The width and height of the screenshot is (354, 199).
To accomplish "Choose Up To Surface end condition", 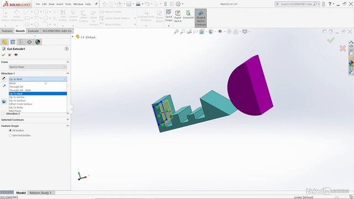I will [x=38, y=101].
